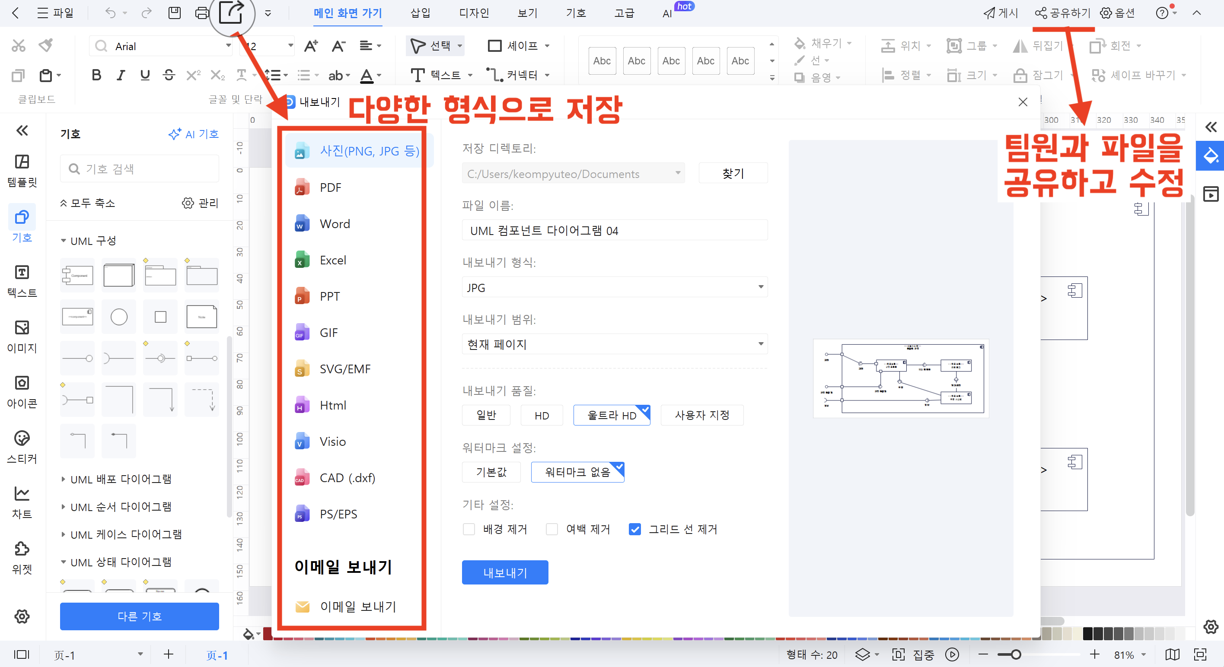1224x667 pixels.
Task: Uncheck the grid line removal checkbox
Action: tap(635, 529)
